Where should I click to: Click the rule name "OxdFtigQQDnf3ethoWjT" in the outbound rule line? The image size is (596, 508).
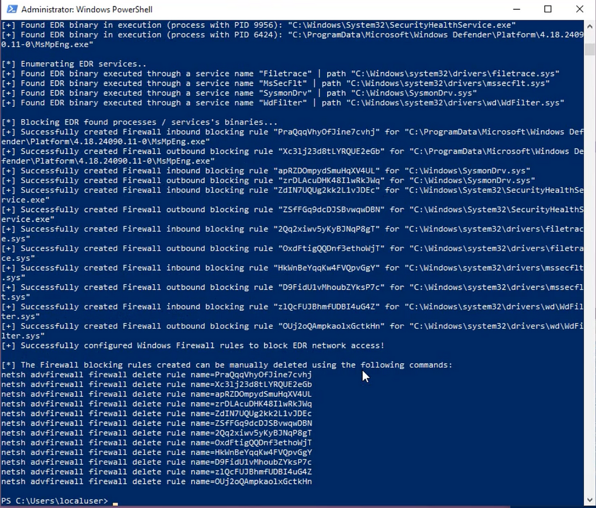coord(331,248)
